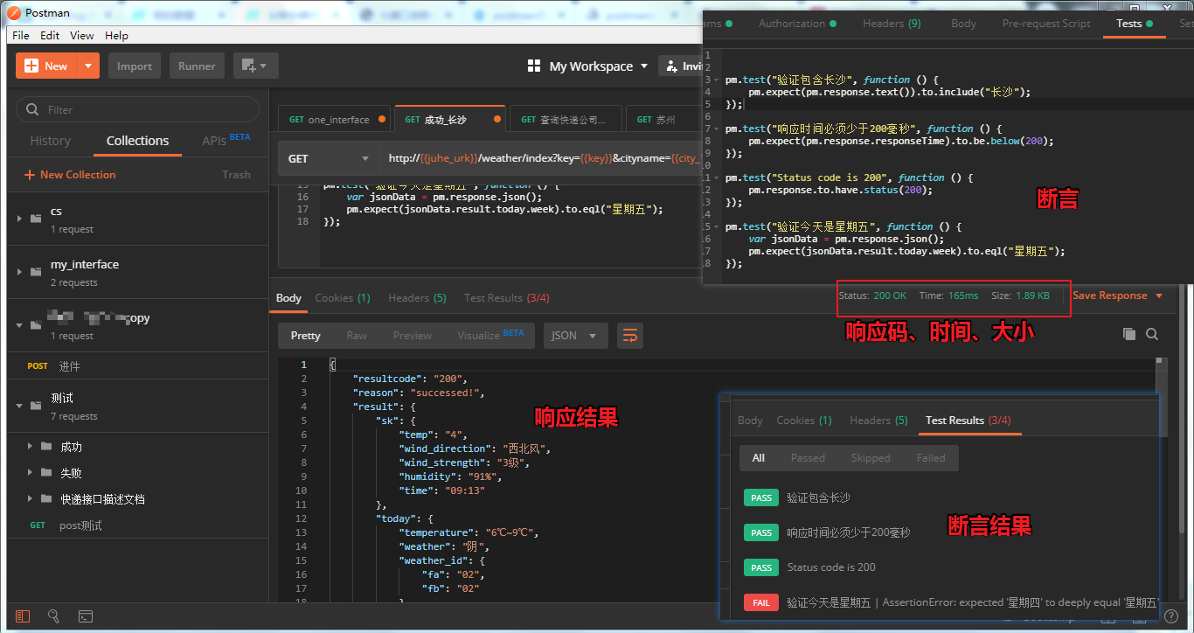The width and height of the screenshot is (1194, 633).
Task: Open the Trash link
Action: 236,175
